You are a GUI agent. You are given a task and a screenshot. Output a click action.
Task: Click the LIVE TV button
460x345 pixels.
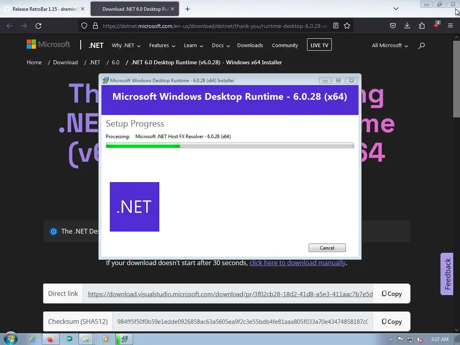319,45
